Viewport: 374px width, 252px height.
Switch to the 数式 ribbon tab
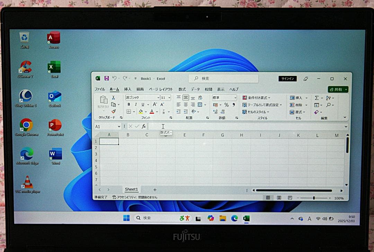(x=182, y=89)
